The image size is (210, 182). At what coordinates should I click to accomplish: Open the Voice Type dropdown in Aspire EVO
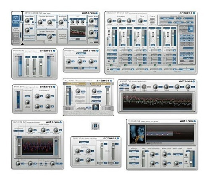tap(124, 85)
